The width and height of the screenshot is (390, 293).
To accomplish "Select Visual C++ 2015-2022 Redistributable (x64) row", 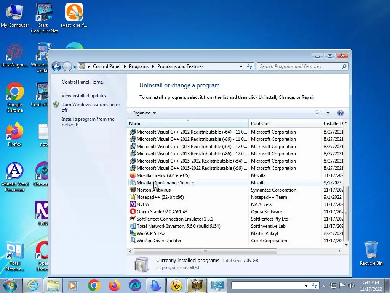I will coord(236,161).
